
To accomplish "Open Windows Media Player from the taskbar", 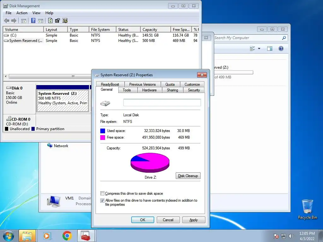I will pyautogui.click(x=47, y=236).
